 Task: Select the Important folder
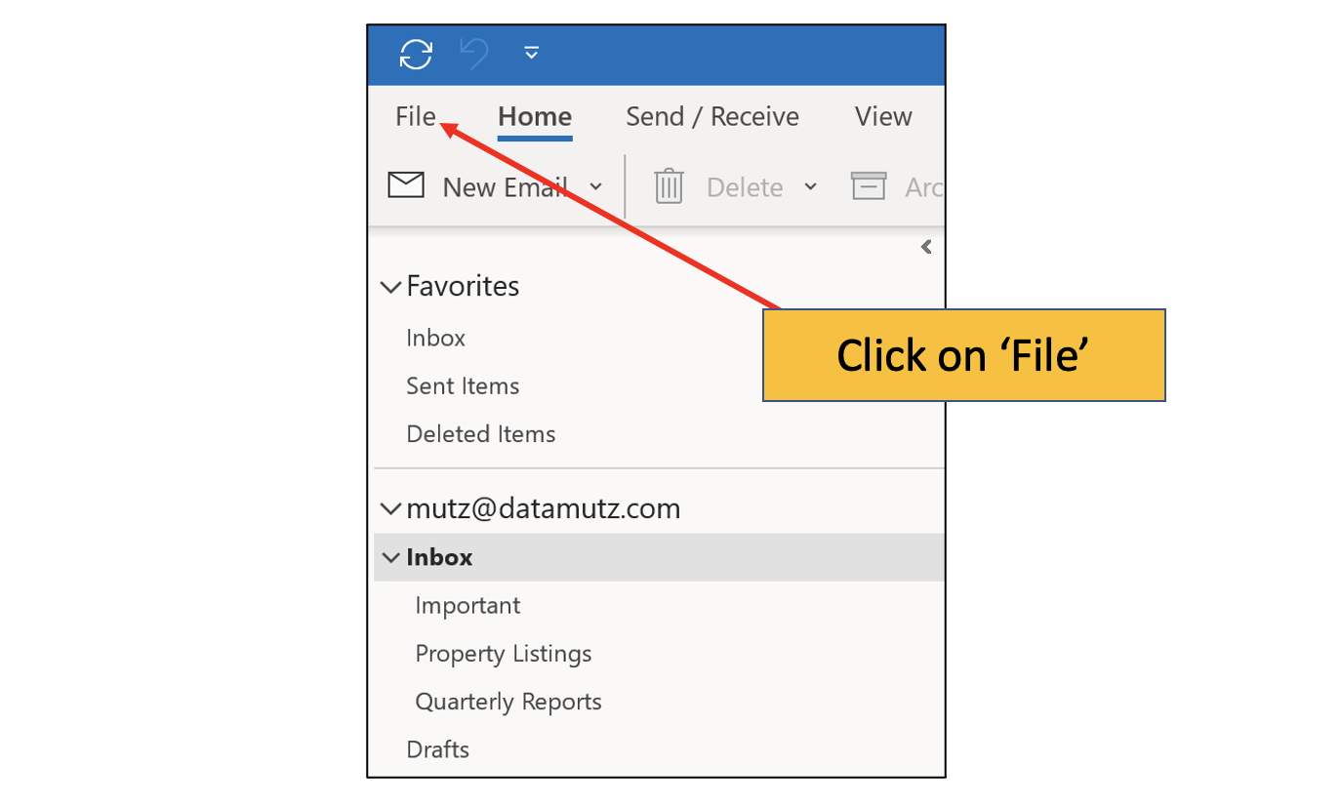click(x=467, y=605)
